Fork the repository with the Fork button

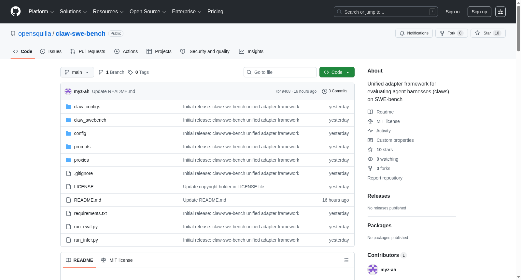(452, 33)
